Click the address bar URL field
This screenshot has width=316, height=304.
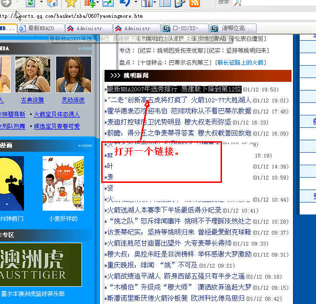(x=158, y=16)
